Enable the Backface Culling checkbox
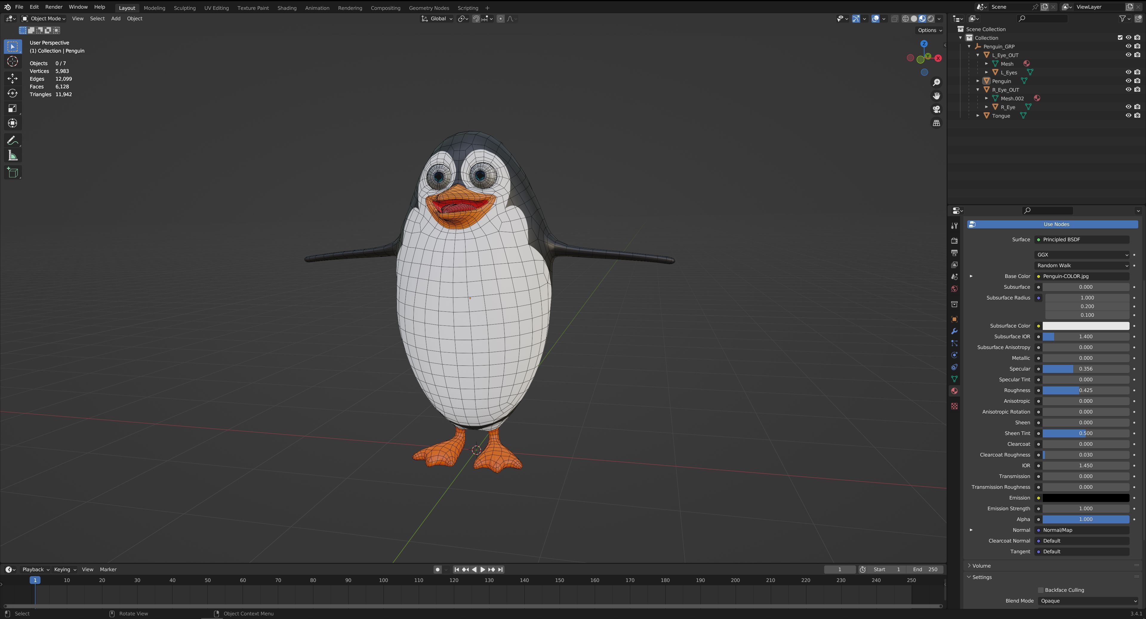The height and width of the screenshot is (619, 1146). 1041,590
